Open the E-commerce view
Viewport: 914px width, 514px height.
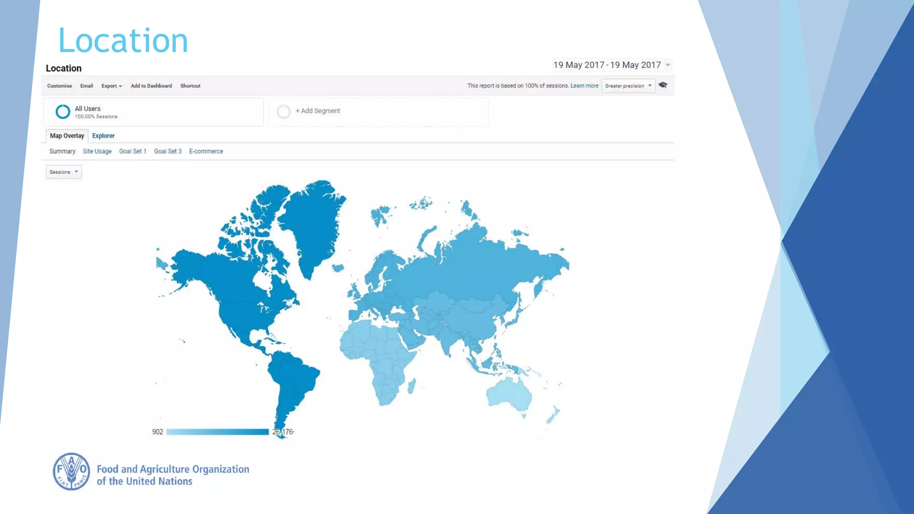(x=206, y=151)
